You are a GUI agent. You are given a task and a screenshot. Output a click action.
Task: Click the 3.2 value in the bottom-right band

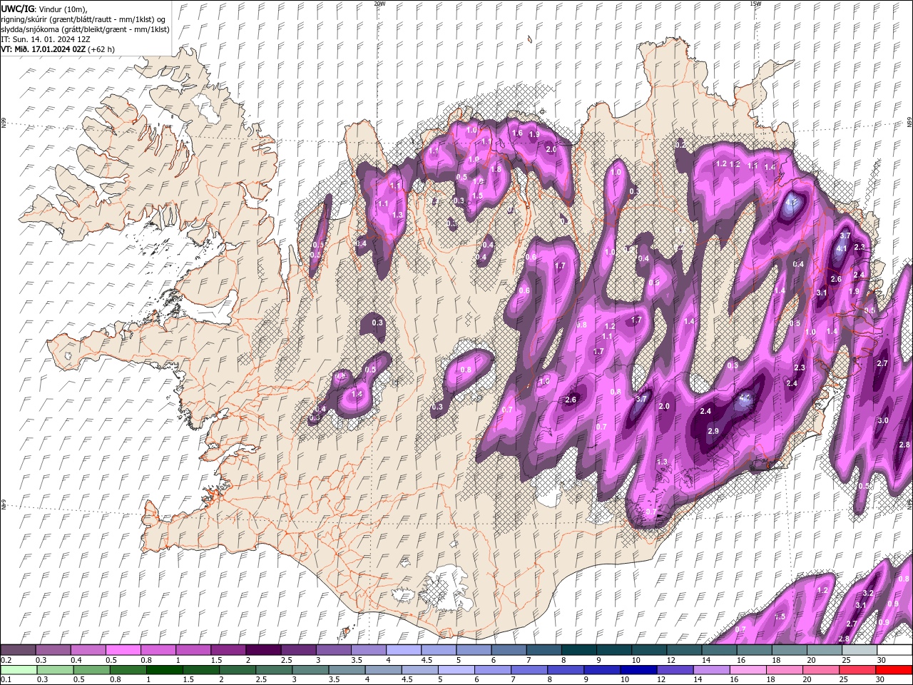tap(868, 593)
